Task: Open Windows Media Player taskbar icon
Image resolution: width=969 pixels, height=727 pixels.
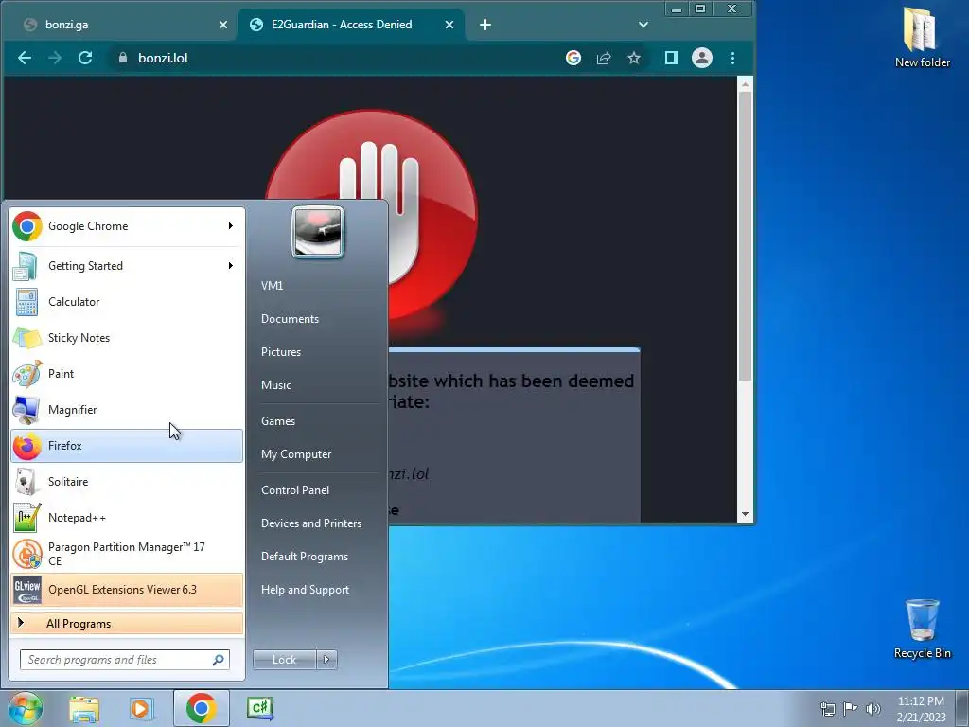Action: tap(141, 709)
